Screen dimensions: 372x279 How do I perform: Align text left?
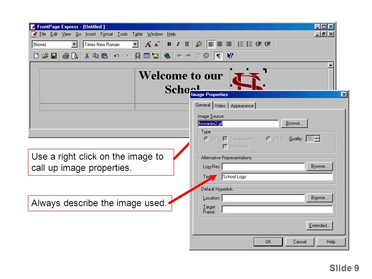[x=211, y=44]
